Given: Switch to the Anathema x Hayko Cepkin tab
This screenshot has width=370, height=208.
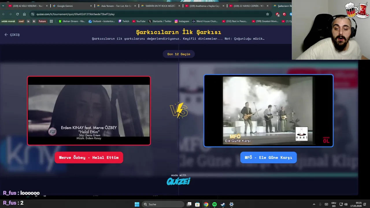Looking at the screenshot, I should click(204, 6).
